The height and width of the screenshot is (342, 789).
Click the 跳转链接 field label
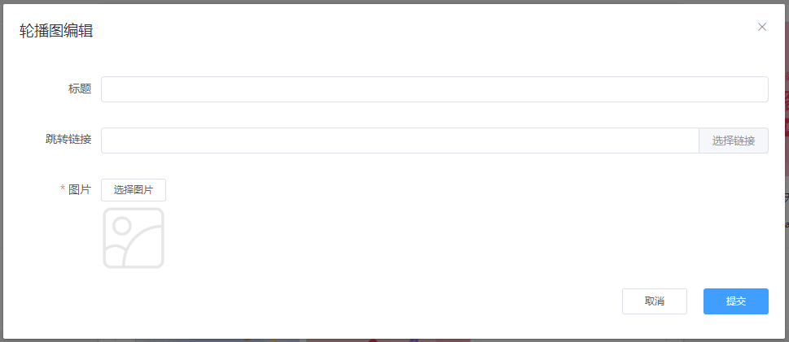68,139
